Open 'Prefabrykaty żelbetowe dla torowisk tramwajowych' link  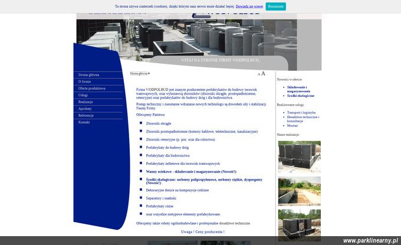coord(183,164)
